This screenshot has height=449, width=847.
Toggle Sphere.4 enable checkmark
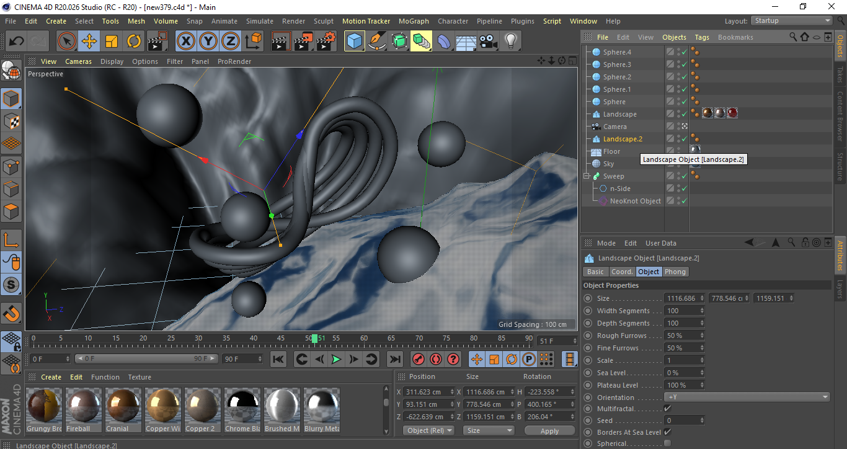(x=684, y=52)
